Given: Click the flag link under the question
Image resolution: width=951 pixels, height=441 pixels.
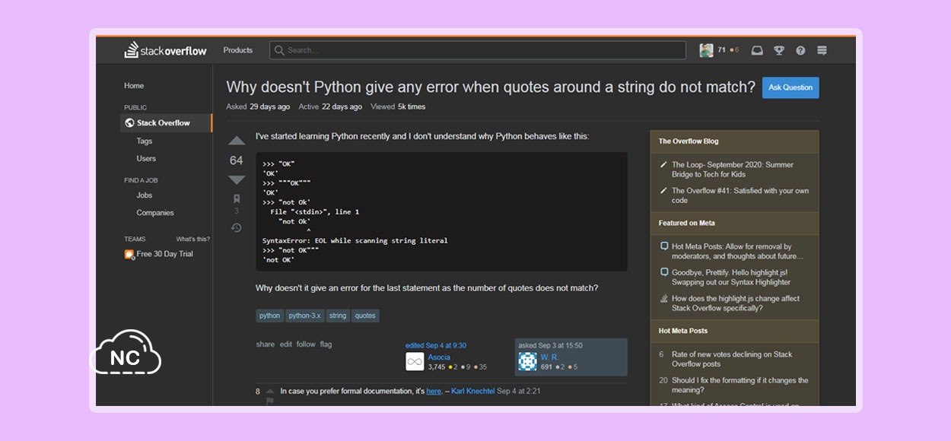Looking at the screenshot, I should [x=326, y=344].
